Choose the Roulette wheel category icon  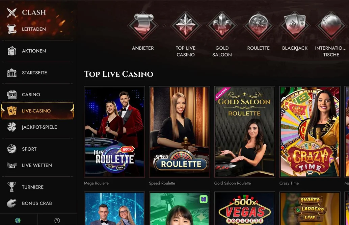coord(258,26)
